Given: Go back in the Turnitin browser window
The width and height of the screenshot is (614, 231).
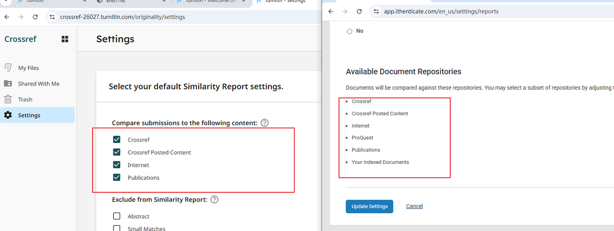Looking at the screenshot, I should (6, 17).
